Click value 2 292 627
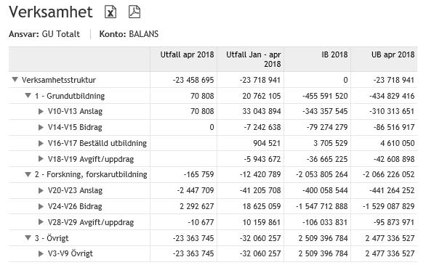The width and height of the screenshot is (426, 265). tap(197, 206)
